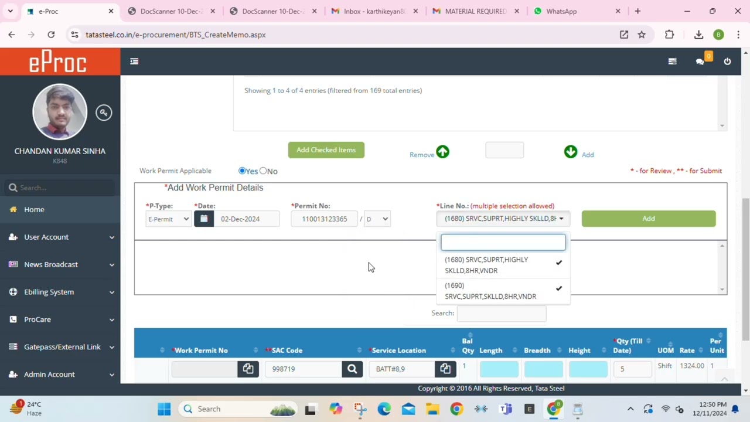Click the Permit No input field
This screenshot has width=750, height=422.
325,219
